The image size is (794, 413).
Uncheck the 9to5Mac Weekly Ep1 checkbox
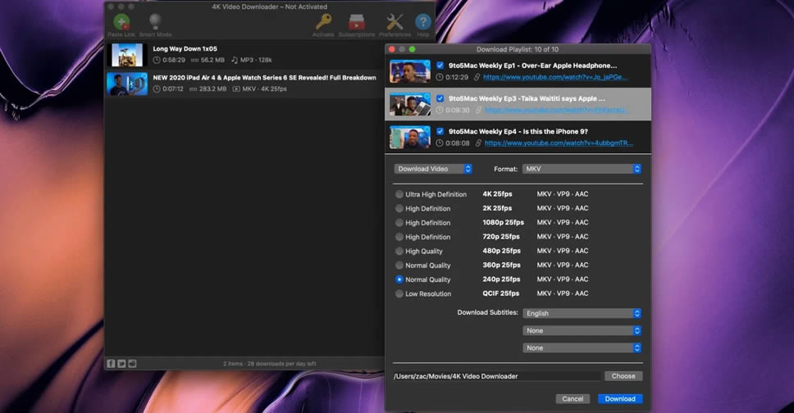[440, 66]
